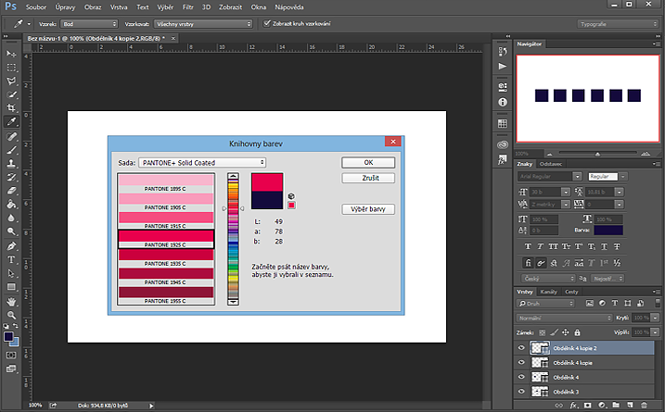Select the History Brush tool
This screenshot has height=412, width=665.
click(11, 177)
